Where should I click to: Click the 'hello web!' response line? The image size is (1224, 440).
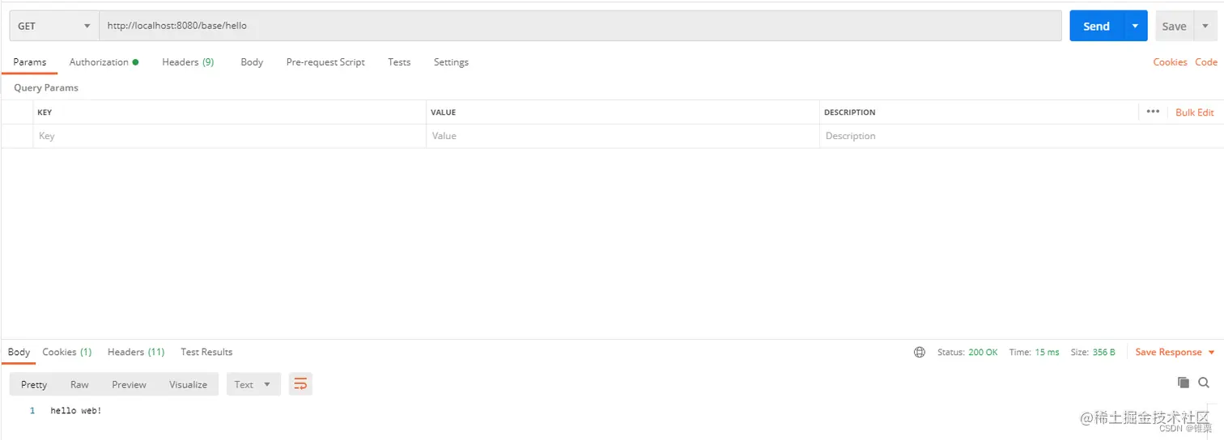coord(76,411)
